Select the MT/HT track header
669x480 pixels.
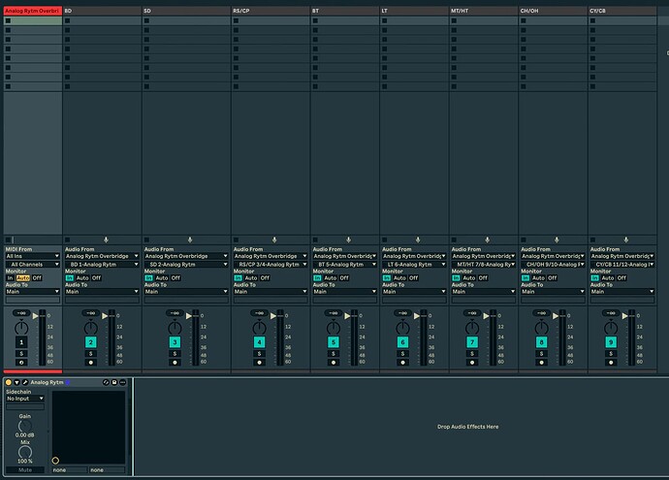coord(484,11)
